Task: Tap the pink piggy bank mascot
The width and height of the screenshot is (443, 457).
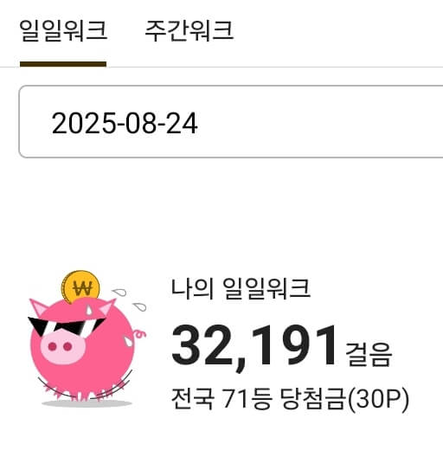Action: (x=87, y=339)
